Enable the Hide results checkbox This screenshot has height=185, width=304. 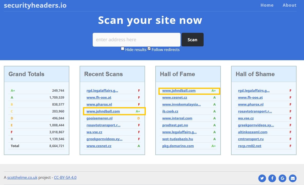point(122,49)
